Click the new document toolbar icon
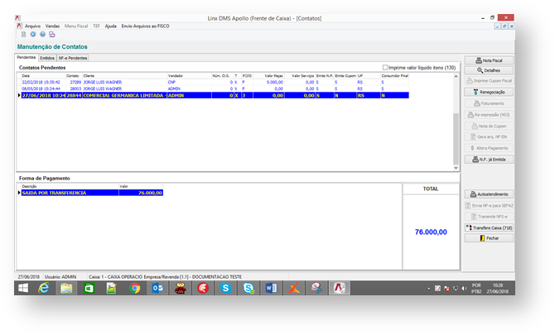Image resolution: width=555 pixels, height=335 pixels. pos(24,34)
